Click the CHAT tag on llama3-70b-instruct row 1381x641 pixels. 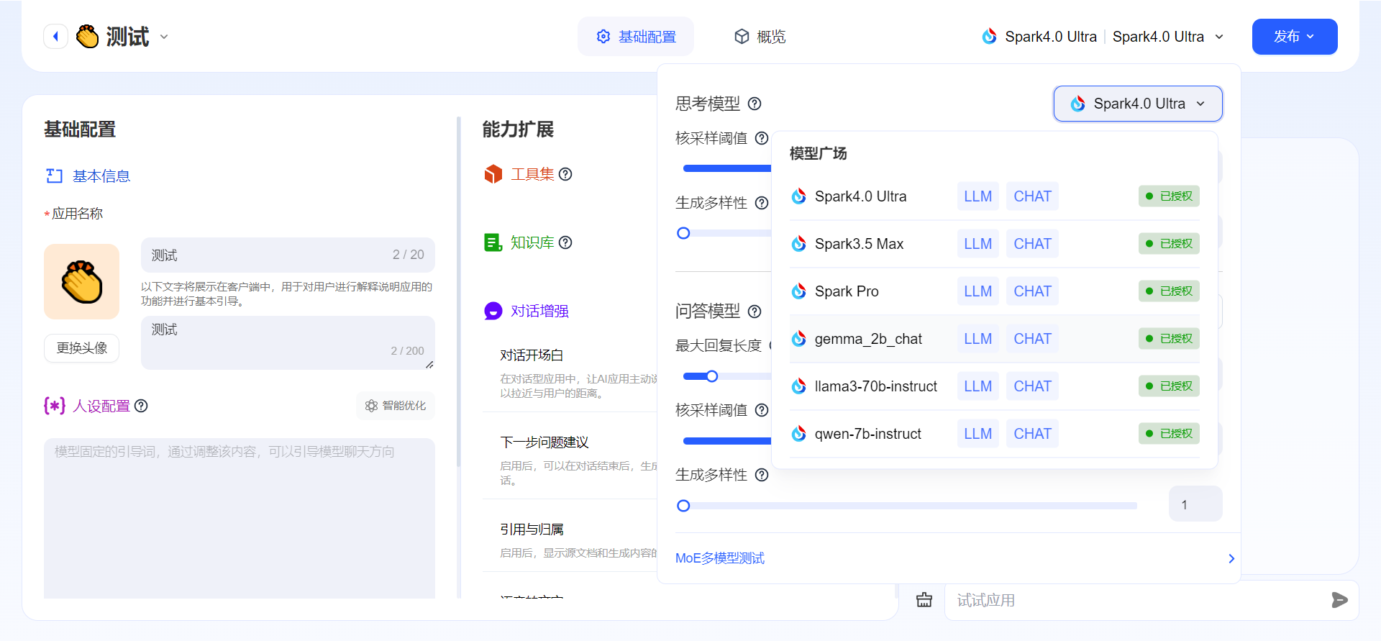[1032, 386]
